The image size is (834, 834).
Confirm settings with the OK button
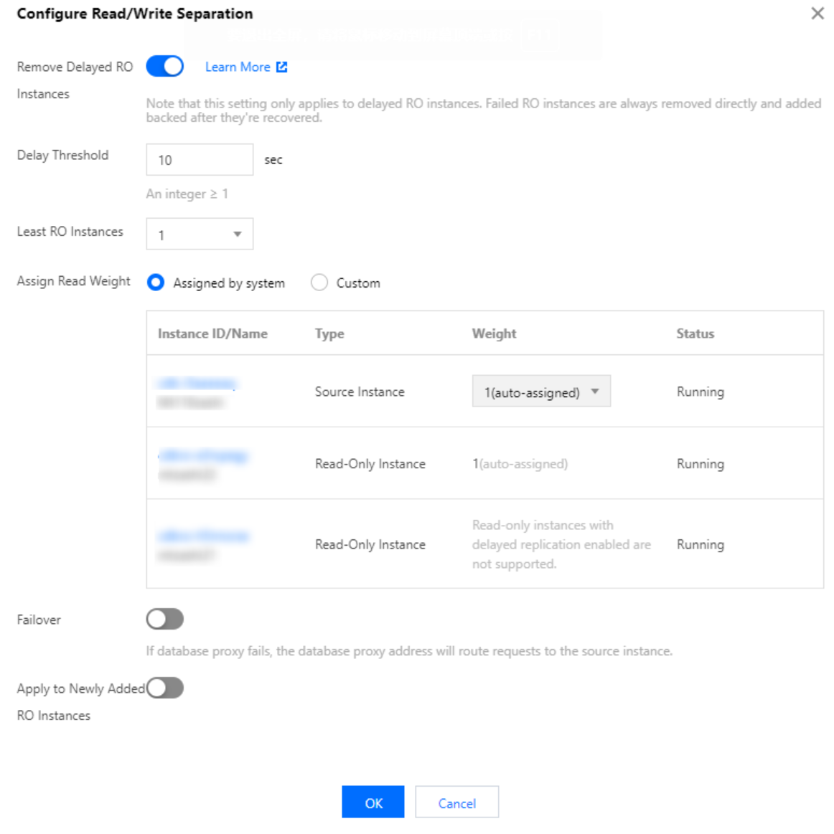click(x=373, y=802)
